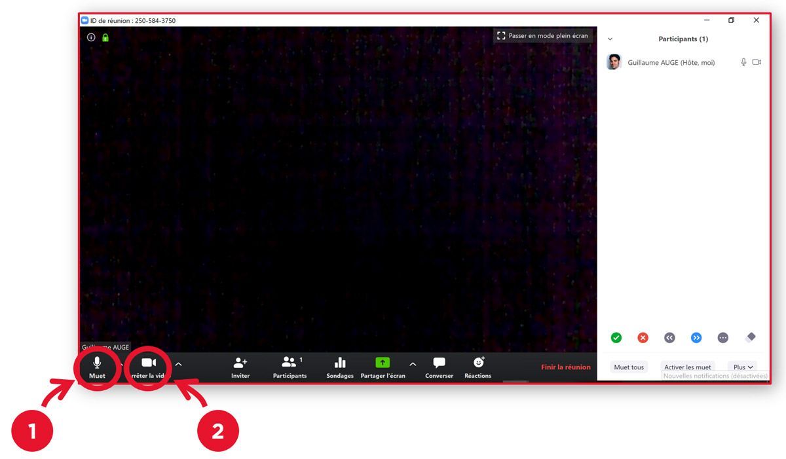
Task: Click the green yes checkmark reaction
Action: [616, 338]
